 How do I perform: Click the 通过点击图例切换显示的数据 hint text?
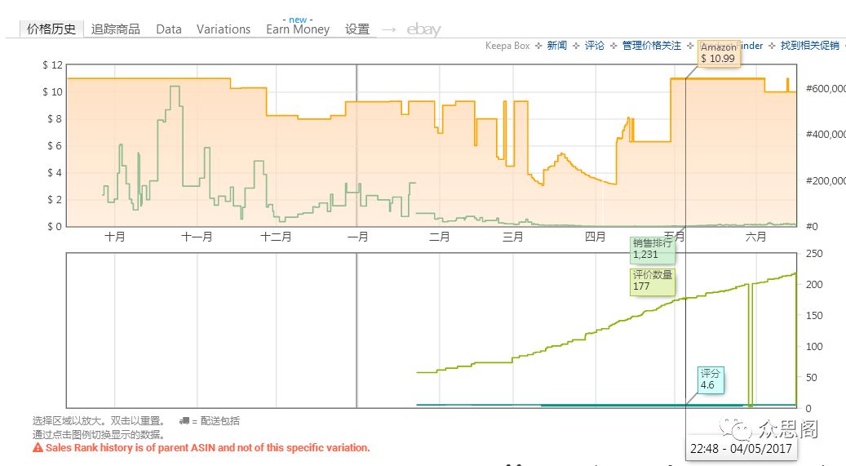click(x=99, y=435)
